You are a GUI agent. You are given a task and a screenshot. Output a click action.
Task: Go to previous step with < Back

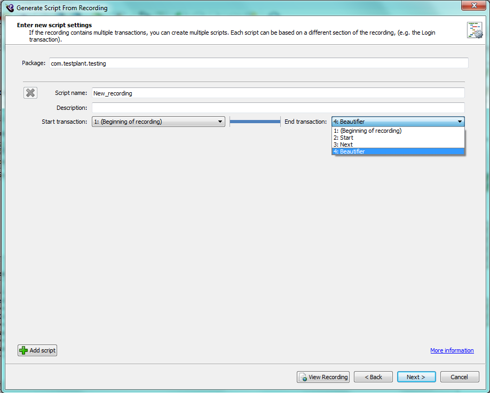[373, 377]
